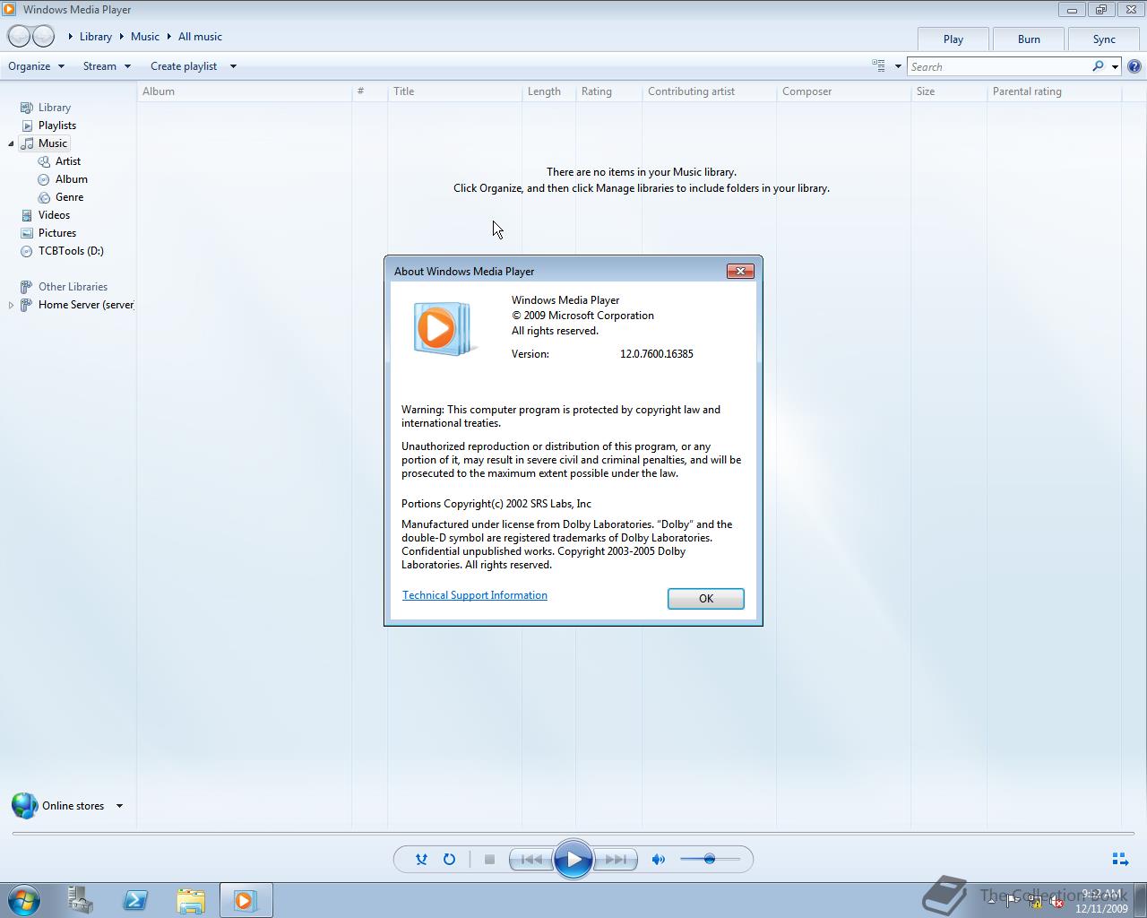Click the taskbar date and time

[x=1101, y=901]
